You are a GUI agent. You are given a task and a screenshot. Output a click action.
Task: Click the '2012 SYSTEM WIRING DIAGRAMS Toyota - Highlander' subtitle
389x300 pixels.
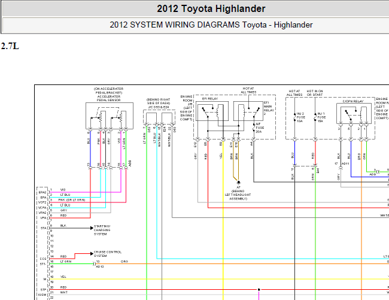click(x=211, y=25)
